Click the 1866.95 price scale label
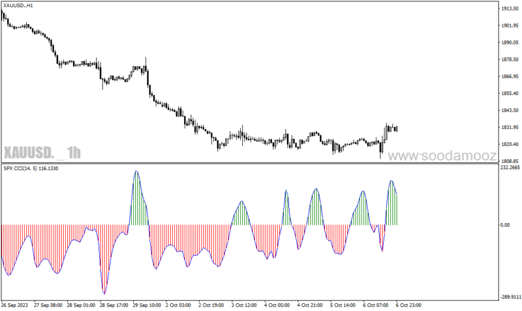Screen dimensions: 522x311 point(510,76)
